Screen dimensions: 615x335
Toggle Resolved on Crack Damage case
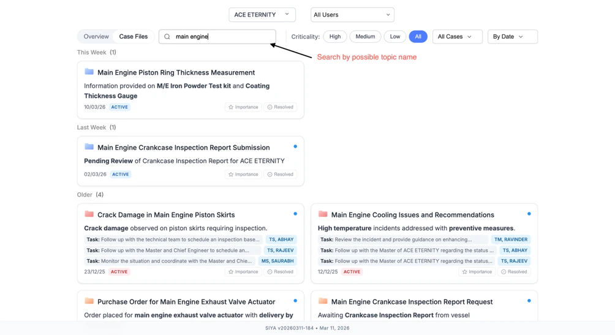(x=280, y=271)
